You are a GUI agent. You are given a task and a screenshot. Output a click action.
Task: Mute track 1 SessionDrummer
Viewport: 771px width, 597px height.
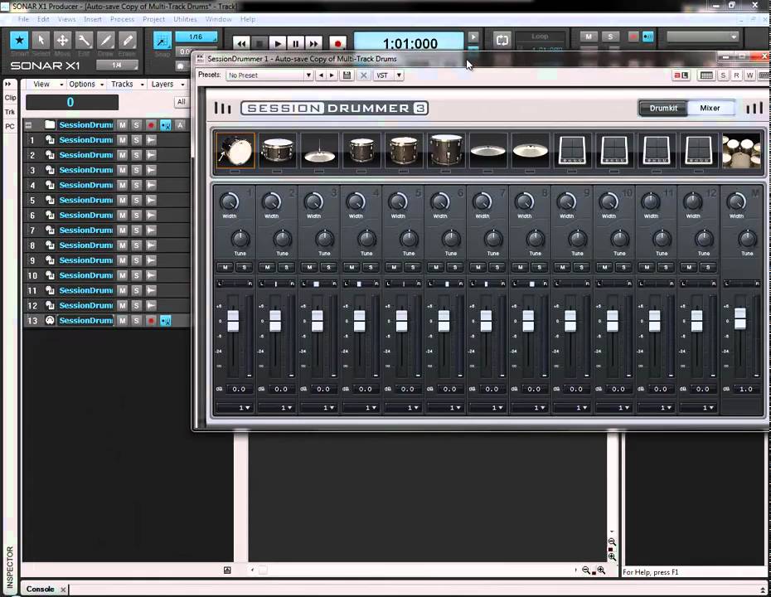pos(123,140)
